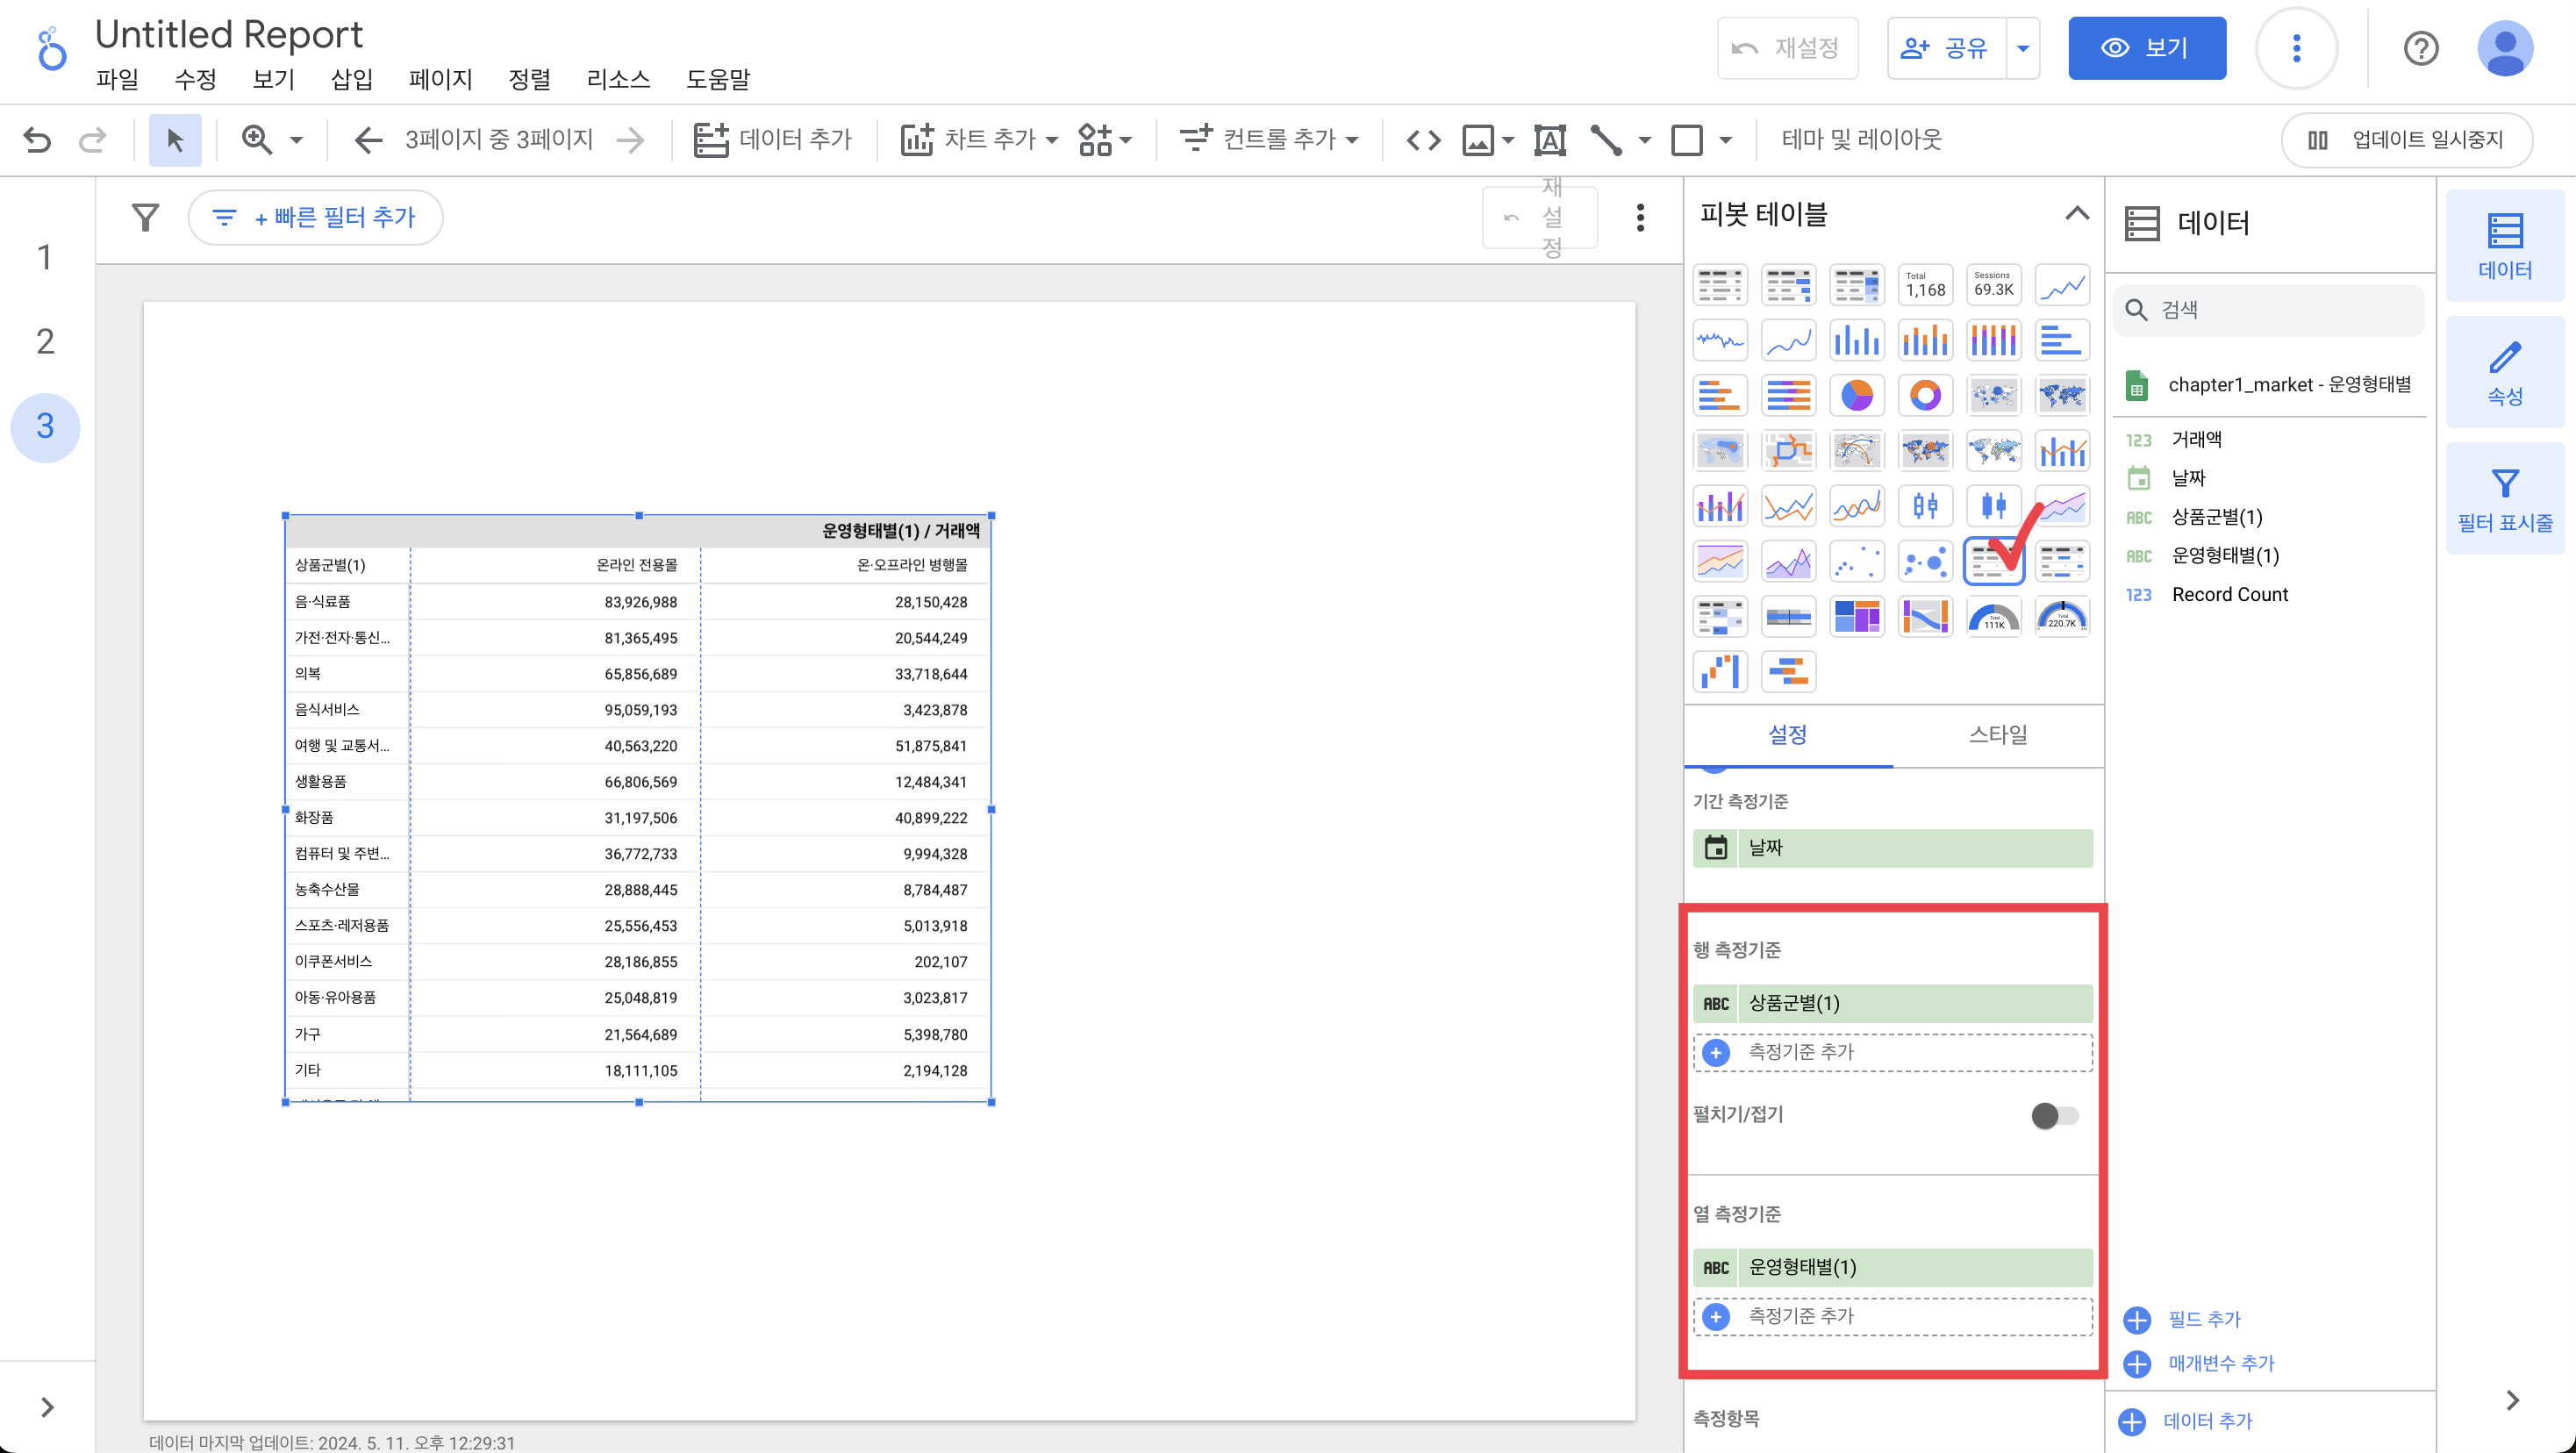Open the 리소스 menu
Screen dimensions: 2576x1453
(x=617, y=79)
